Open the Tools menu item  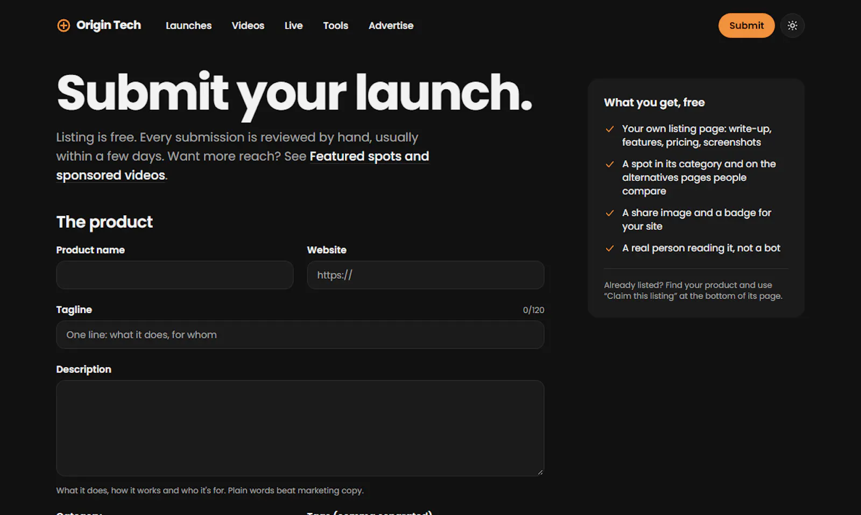(336, 25)
